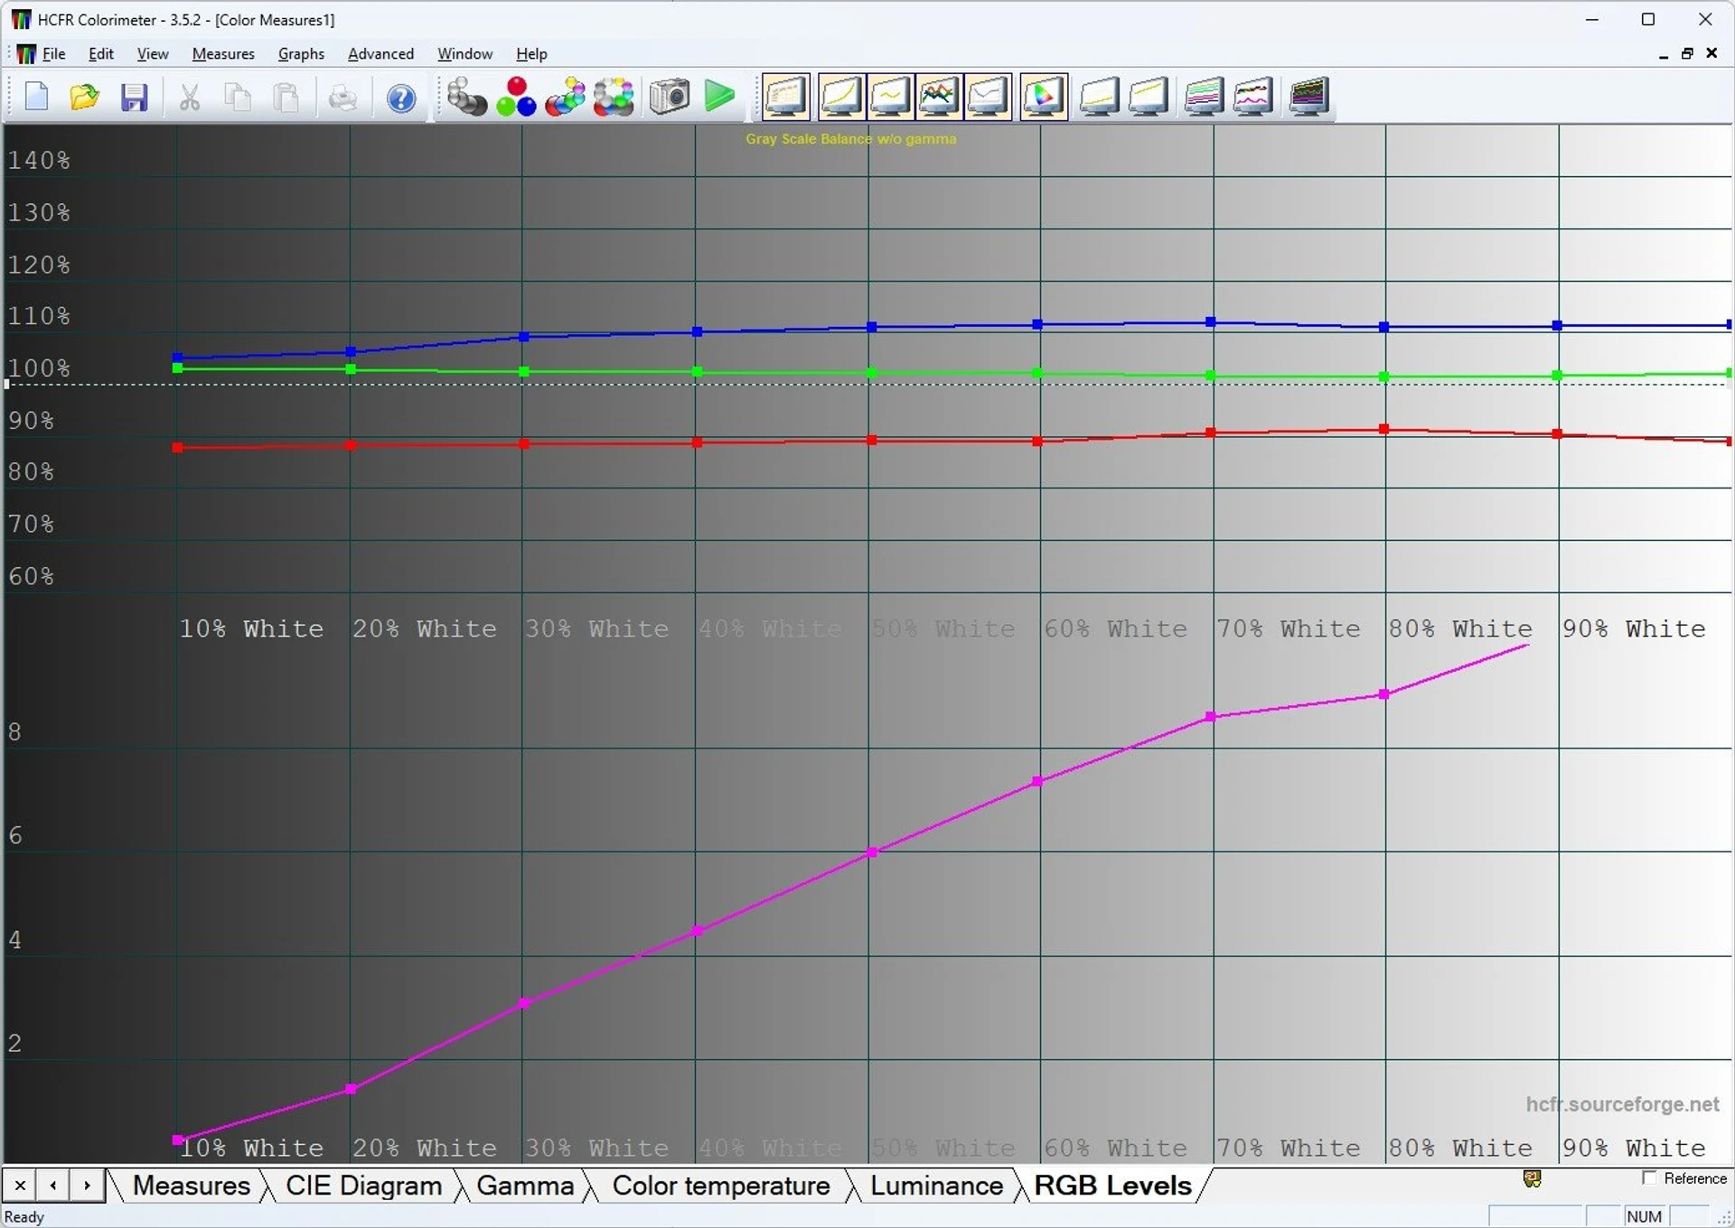Viewport: 1735px width, 1228px height.
Task: Click the Paste clipboard icon
Action: point(287,97)
